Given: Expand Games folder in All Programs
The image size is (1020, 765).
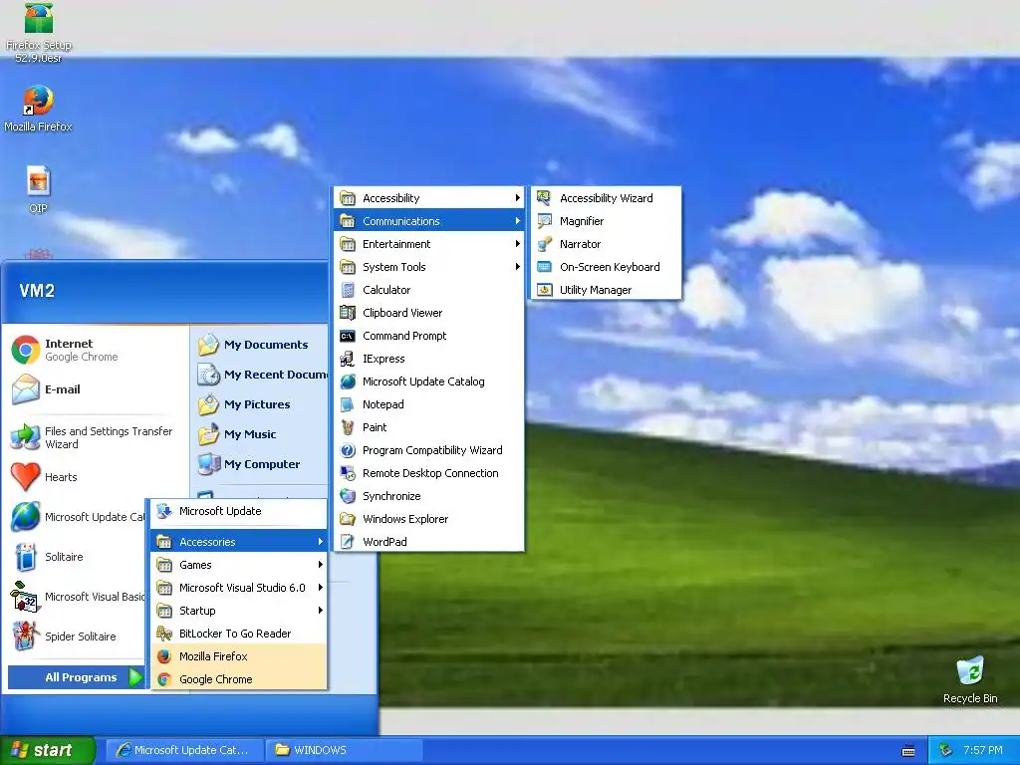Looking at the screenshot, I should point(239,565).
